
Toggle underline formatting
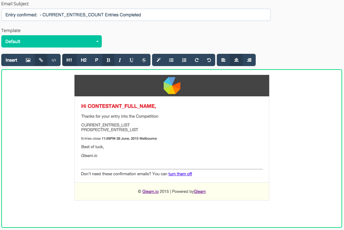[131, 60]
